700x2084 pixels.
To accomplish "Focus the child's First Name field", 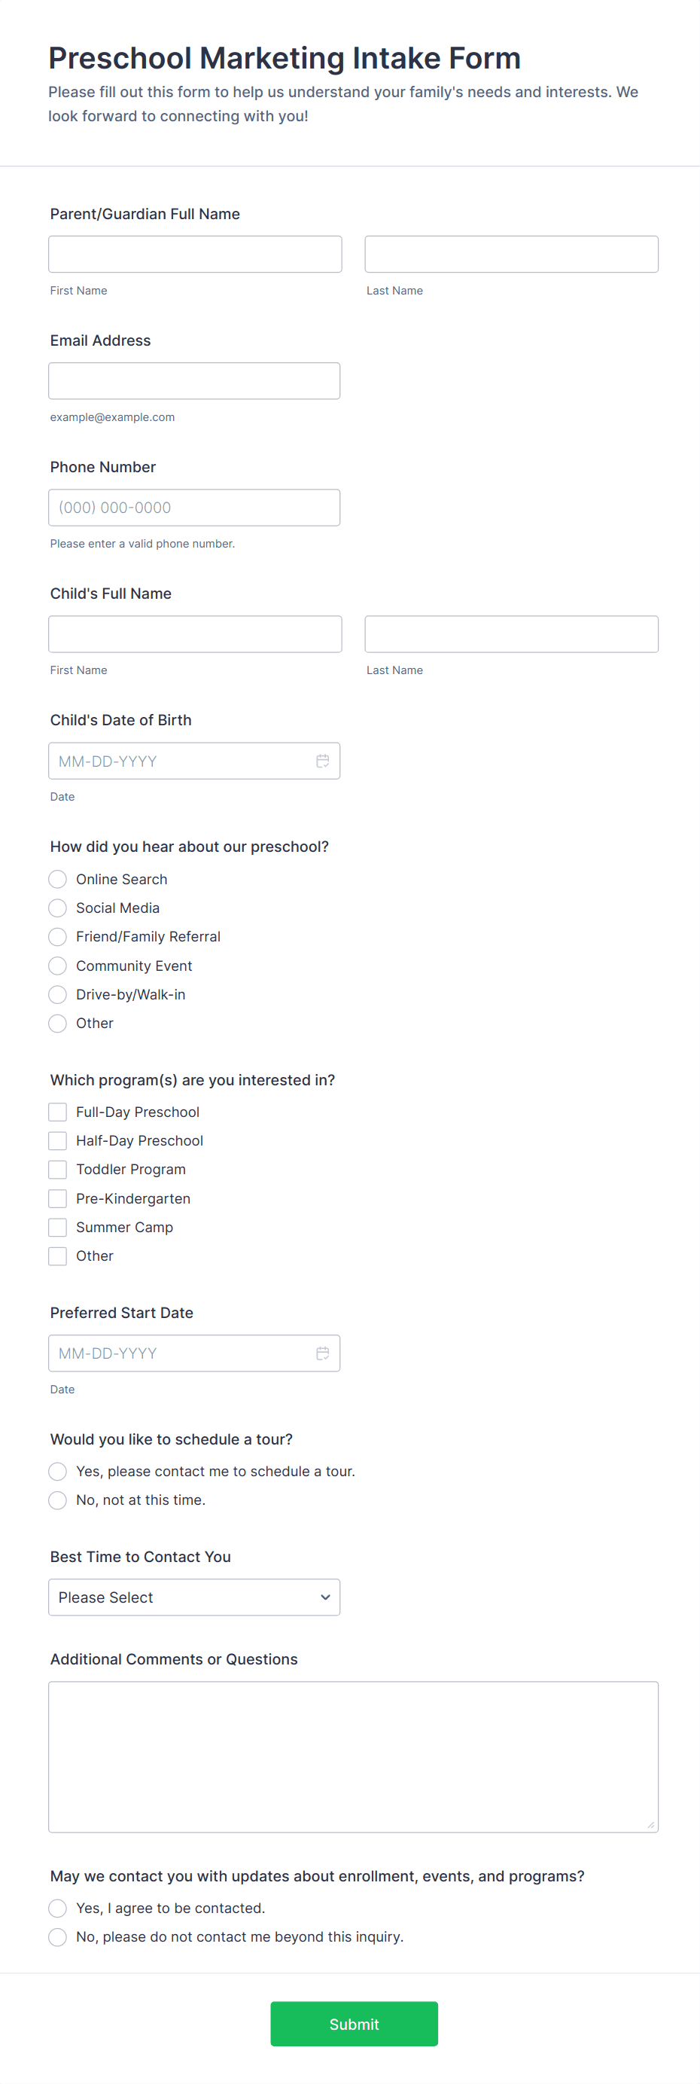I will tap(195, 633).
